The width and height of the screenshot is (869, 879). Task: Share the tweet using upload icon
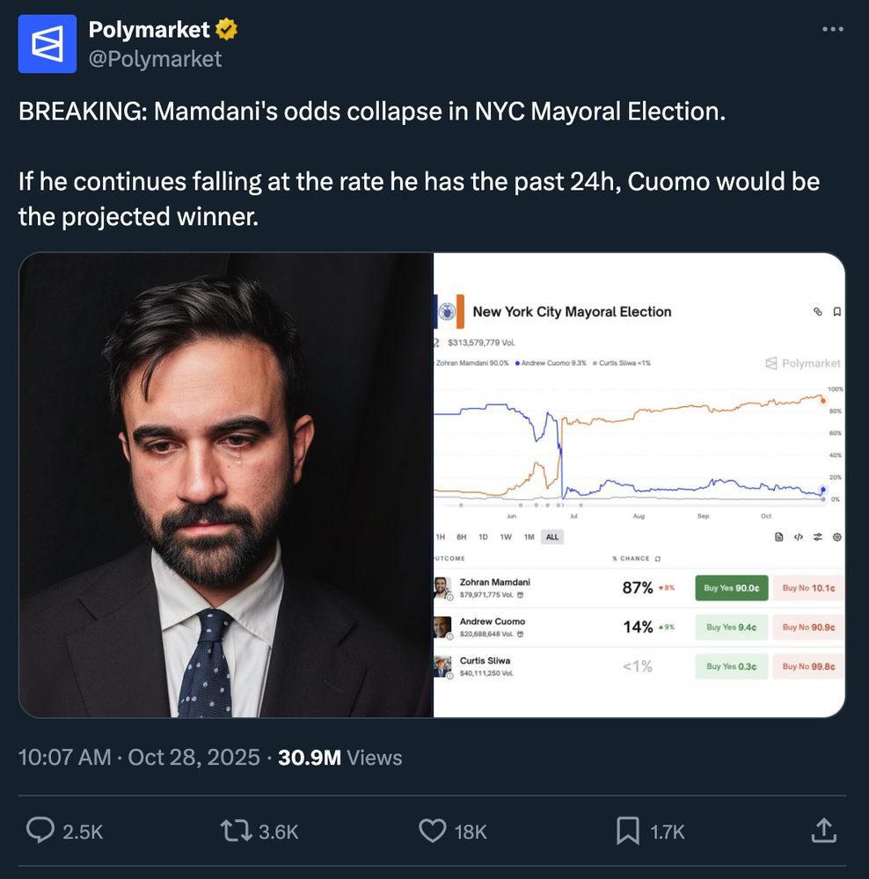coord(822,831)
